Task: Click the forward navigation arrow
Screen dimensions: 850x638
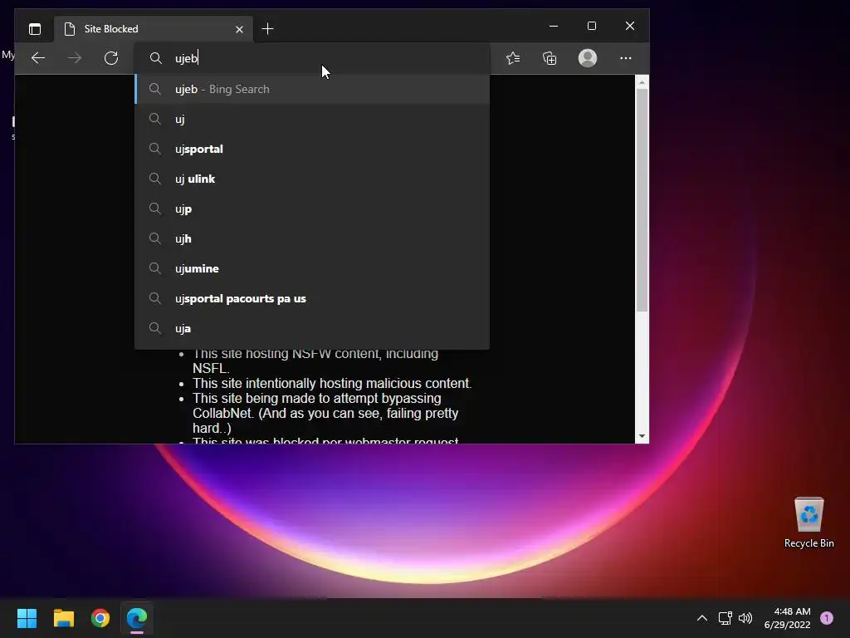Action: [75, 58]
